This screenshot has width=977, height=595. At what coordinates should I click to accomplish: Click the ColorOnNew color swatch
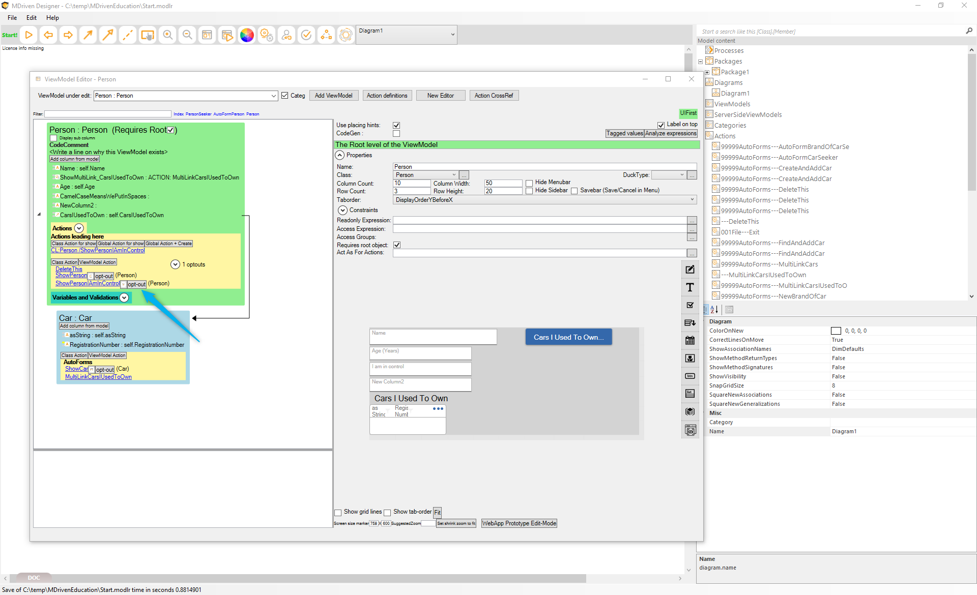click(x=836, y=331)
